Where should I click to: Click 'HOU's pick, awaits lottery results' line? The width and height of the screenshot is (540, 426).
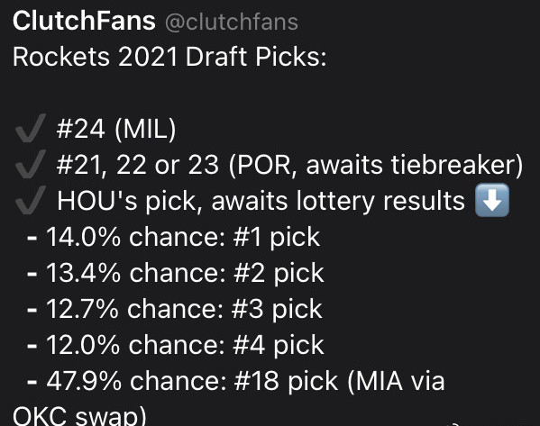point(261,201)
